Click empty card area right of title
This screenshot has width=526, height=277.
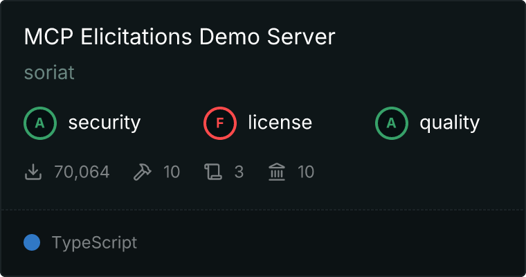pos(429,37)
